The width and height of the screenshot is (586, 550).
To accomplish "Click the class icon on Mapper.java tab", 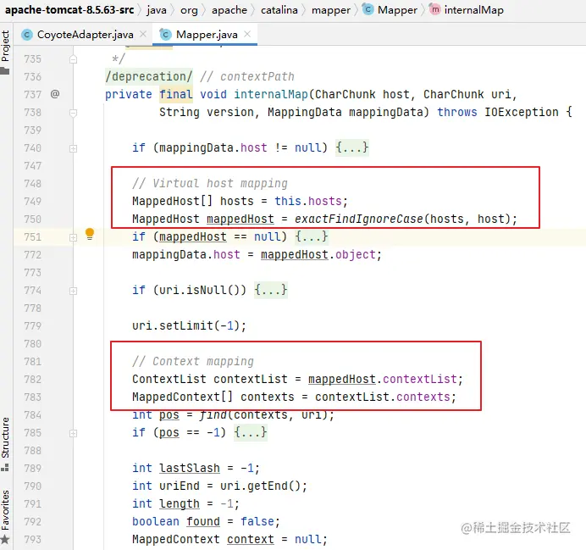I will 166,35.
